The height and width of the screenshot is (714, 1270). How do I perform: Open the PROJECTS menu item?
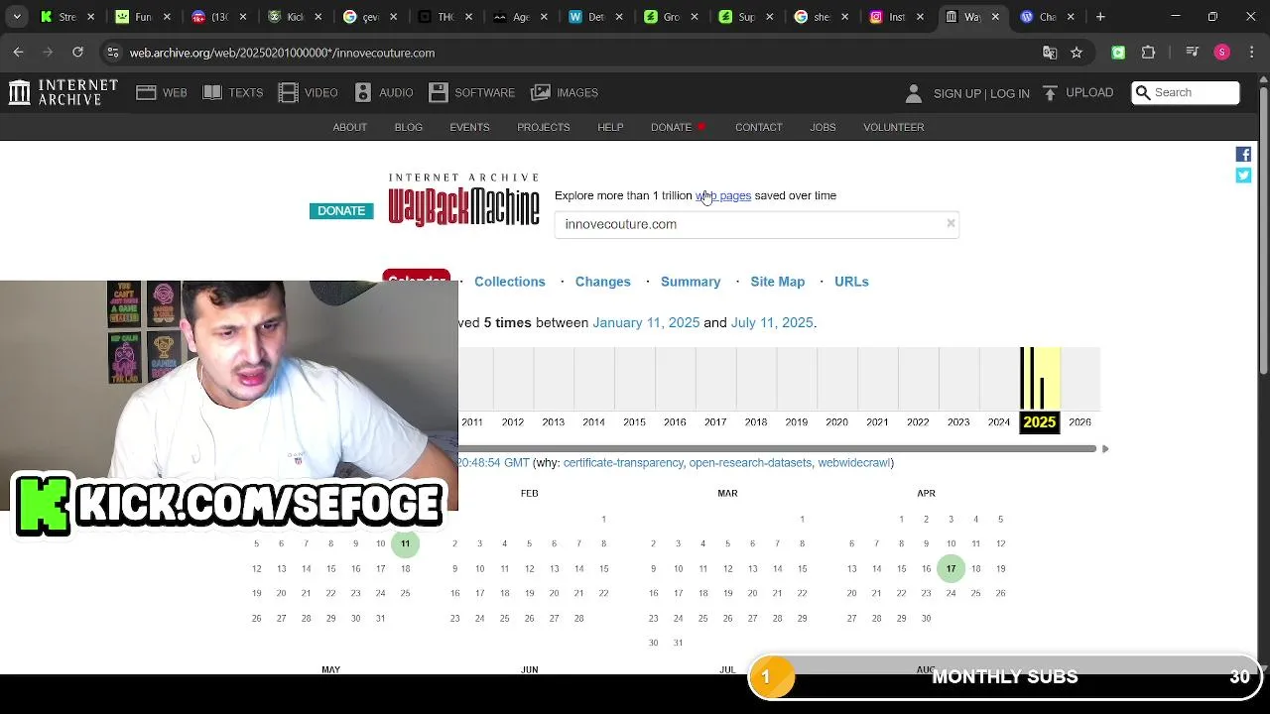point(544,127)
